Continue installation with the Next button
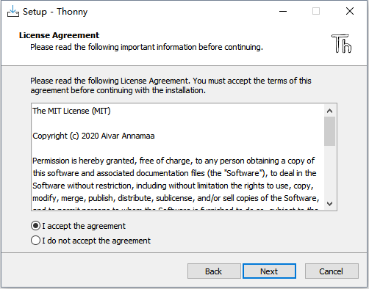Viewport: 369px width, 289px height. coord(269,271)
